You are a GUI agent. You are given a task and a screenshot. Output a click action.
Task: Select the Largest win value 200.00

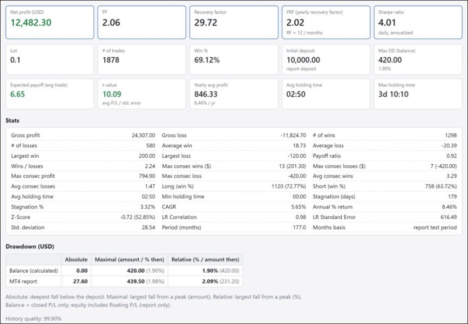point(147,156)
